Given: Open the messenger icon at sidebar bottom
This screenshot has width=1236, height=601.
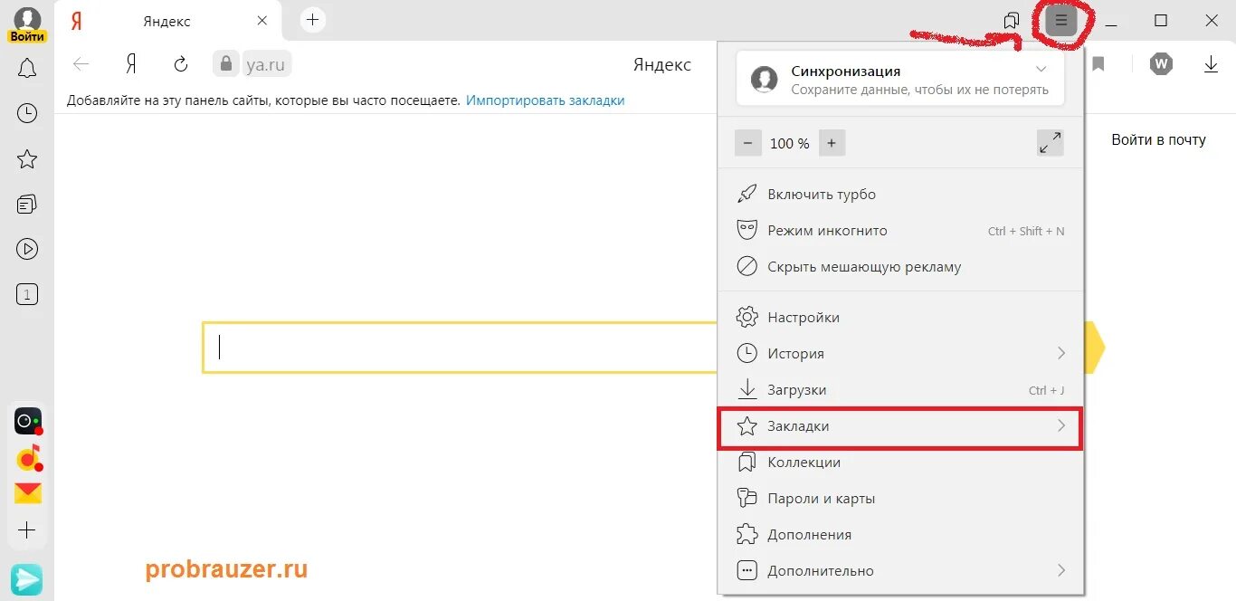Looking at the screenshot, I should (x=27, y=579).
